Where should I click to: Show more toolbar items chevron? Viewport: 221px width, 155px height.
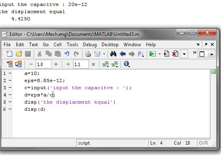click(195, 53)
